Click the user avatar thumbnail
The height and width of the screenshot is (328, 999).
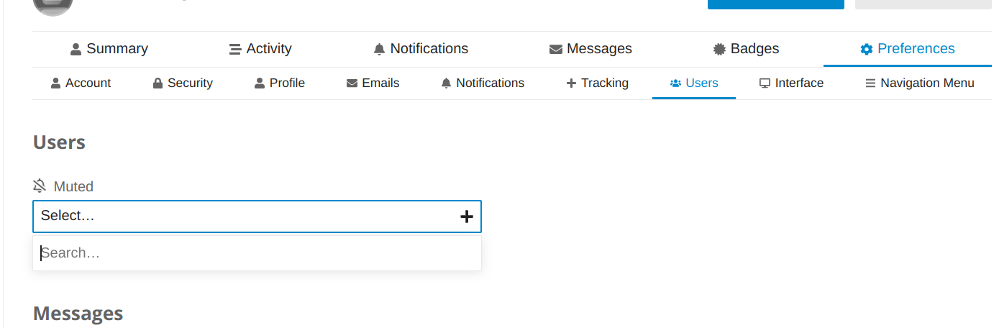(x=53, y=7)
